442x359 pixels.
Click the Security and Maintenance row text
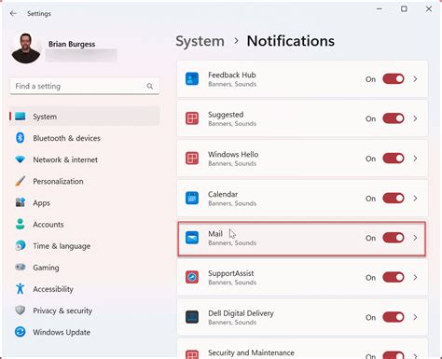point(251,352)
